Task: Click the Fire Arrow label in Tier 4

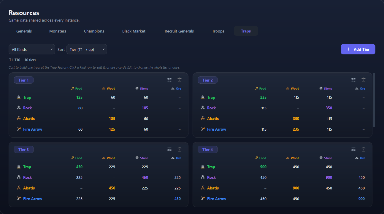Action: [217, 199]
